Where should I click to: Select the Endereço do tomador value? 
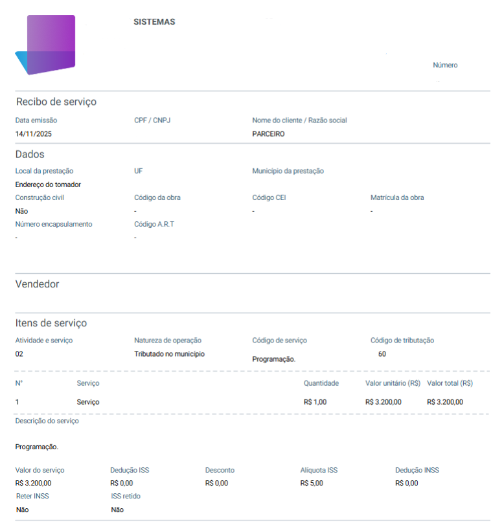(48, 184)
